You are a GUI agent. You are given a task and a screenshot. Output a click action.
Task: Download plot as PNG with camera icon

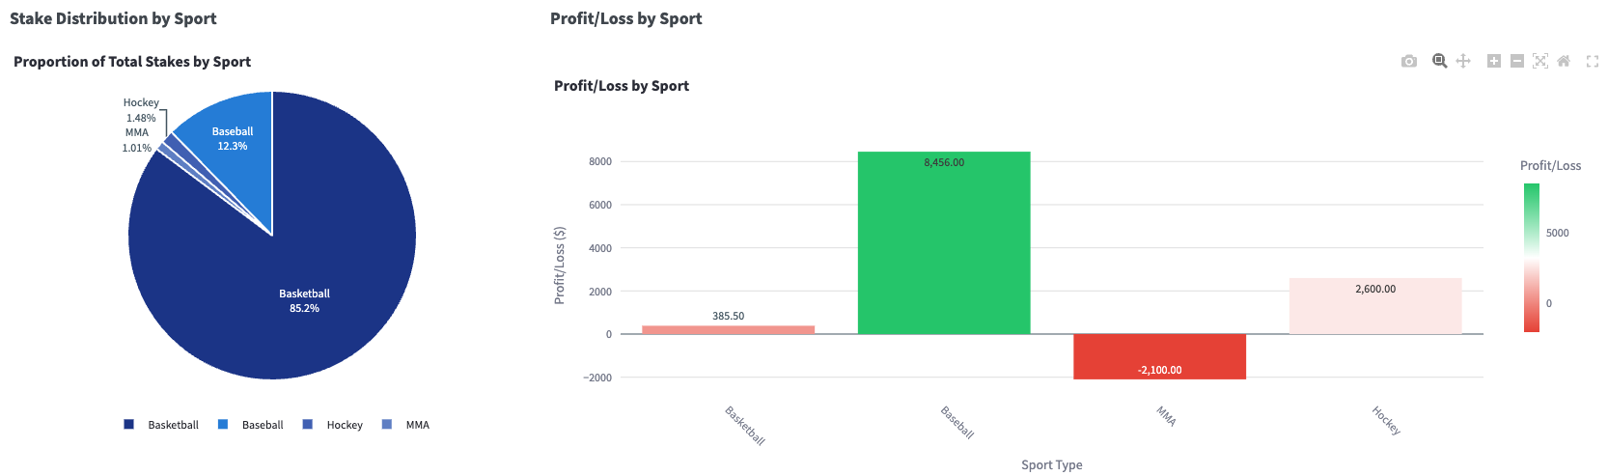click(x=1409, y=61)
